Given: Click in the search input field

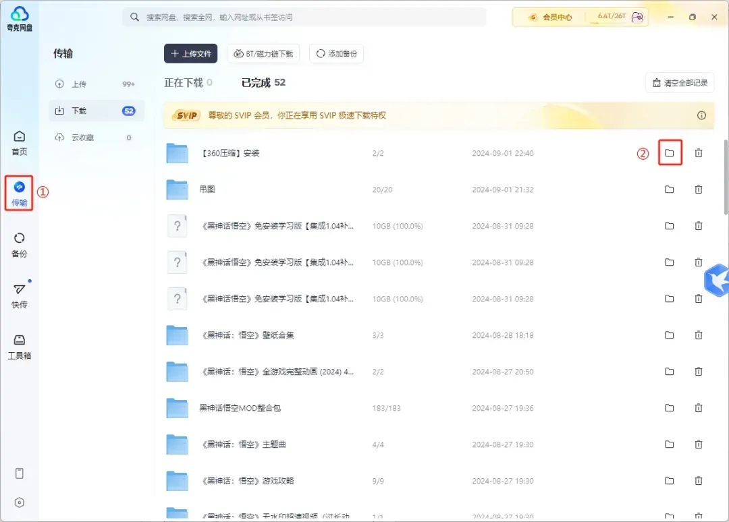Looking at the screenshot, I should click(x=304, y=17).
